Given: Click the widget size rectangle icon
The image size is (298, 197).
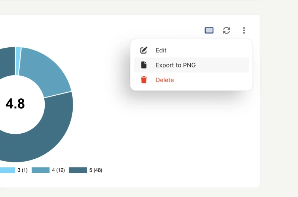Looking at the screenshot, I should tap(209, 31).
